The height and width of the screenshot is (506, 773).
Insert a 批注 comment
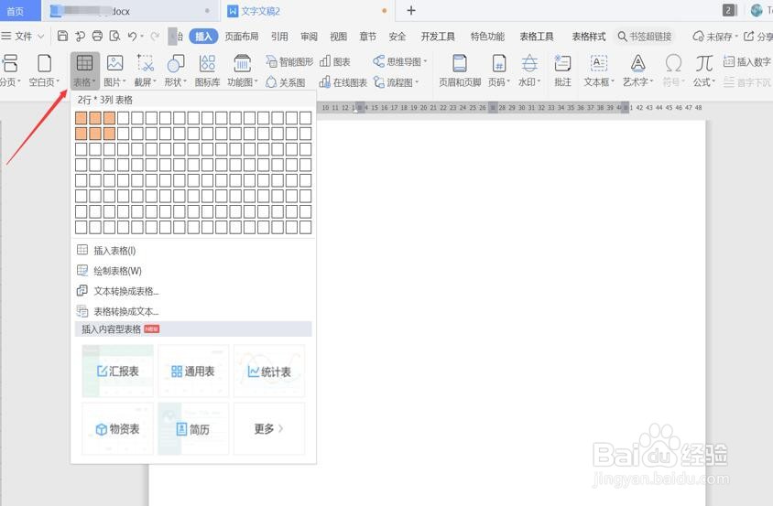562,70
